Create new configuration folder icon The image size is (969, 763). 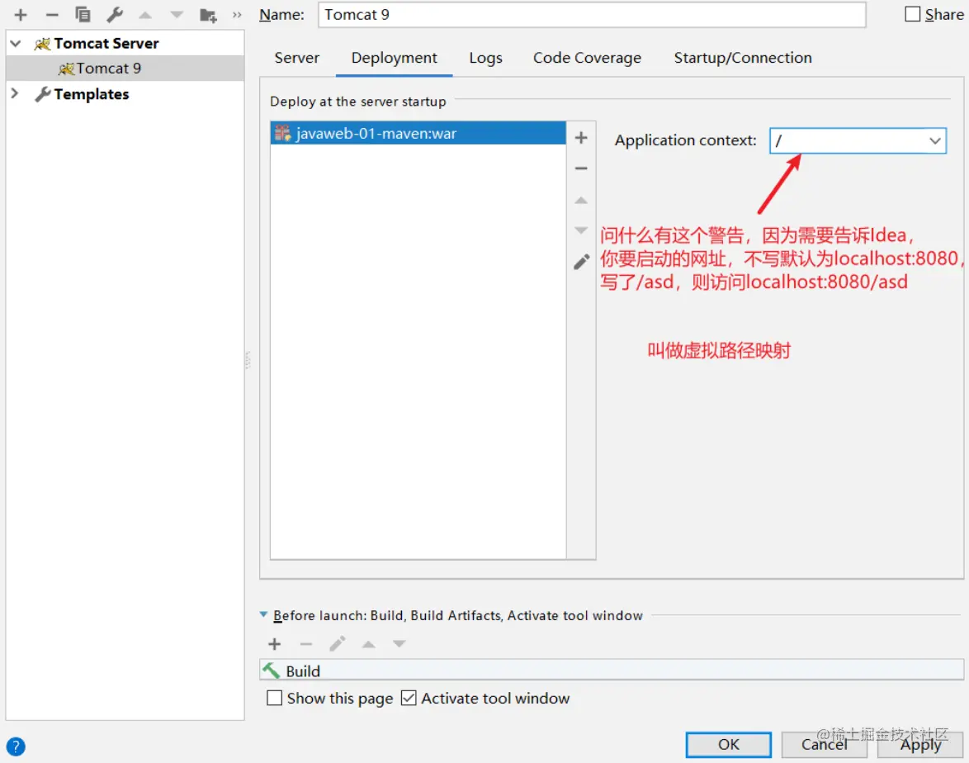[208, 15]
